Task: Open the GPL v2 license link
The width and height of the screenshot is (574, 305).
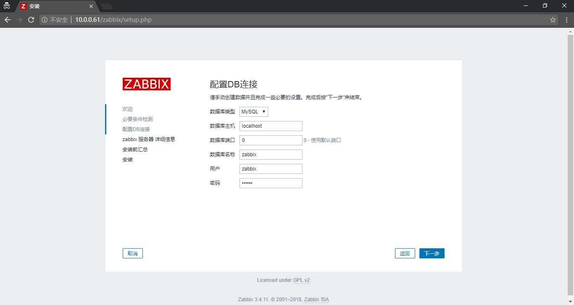Action: click(301, 280)
